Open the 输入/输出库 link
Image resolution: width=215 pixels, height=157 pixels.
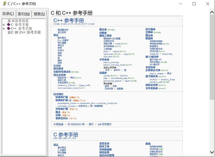tap(152, 57)
